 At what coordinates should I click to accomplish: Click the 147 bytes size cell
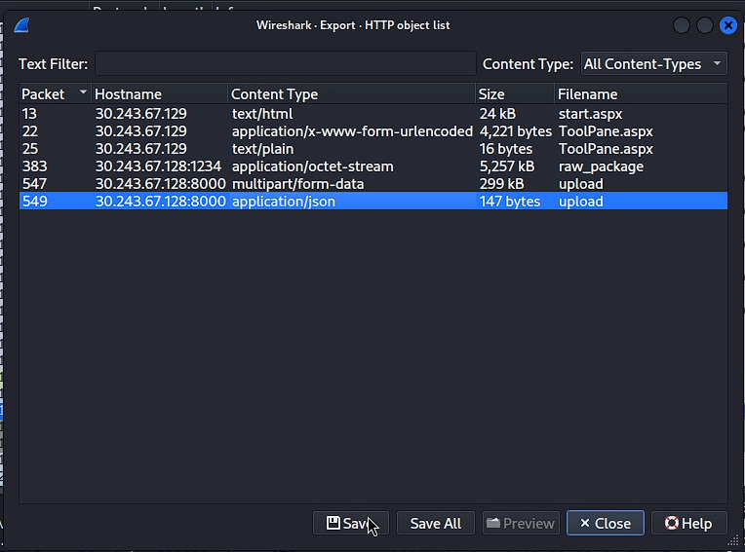tap(510, 202)
